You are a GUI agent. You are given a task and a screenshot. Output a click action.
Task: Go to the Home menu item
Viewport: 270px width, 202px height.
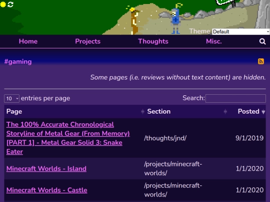click(28, 41)
